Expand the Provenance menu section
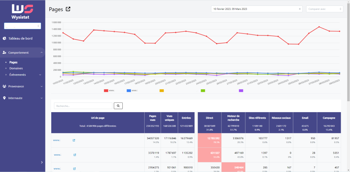This screenshot has width=350, height=172. pos(22,86)
